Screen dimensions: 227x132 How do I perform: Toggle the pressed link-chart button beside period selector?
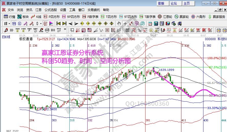click(14, 23)
